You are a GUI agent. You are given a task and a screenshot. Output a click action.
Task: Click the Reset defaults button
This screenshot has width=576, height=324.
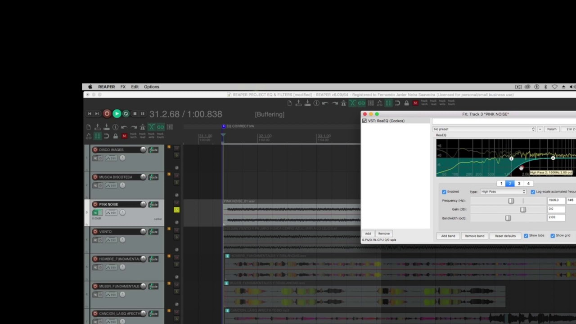tap(505, 236)
